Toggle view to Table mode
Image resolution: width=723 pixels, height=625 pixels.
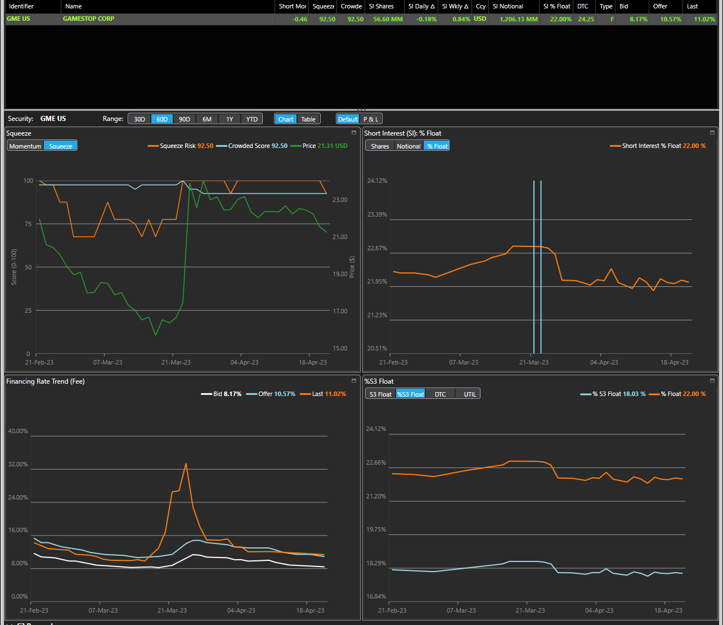tap(308, 119)
